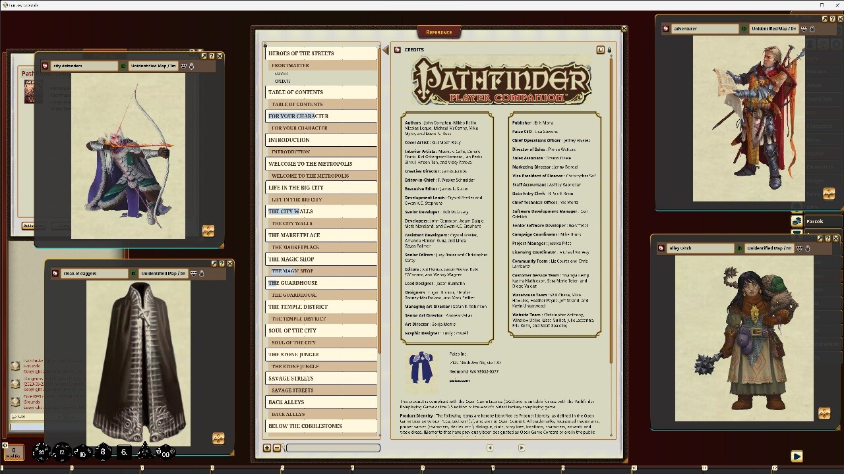Viewport: 844px width, 474px height.
Task: Roll the d6 die from the dice tray
Action: point(125,451)
